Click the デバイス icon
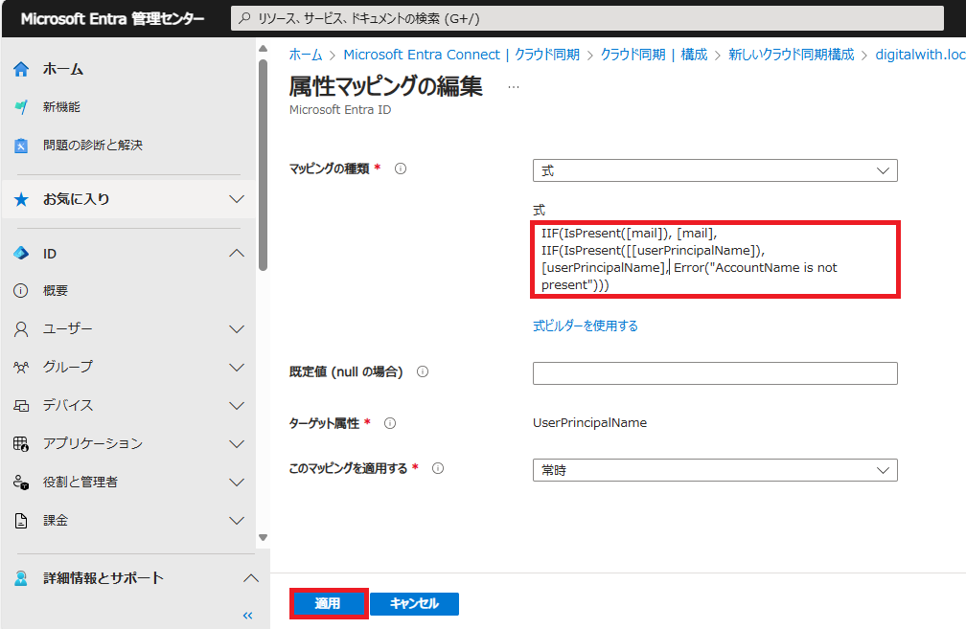 pos(21,405)
